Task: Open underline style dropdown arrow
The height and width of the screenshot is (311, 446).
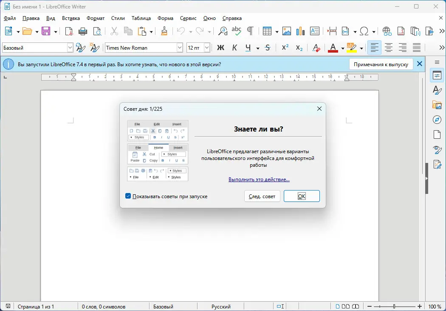Action: pyautogui.click(x=258, y=48)
